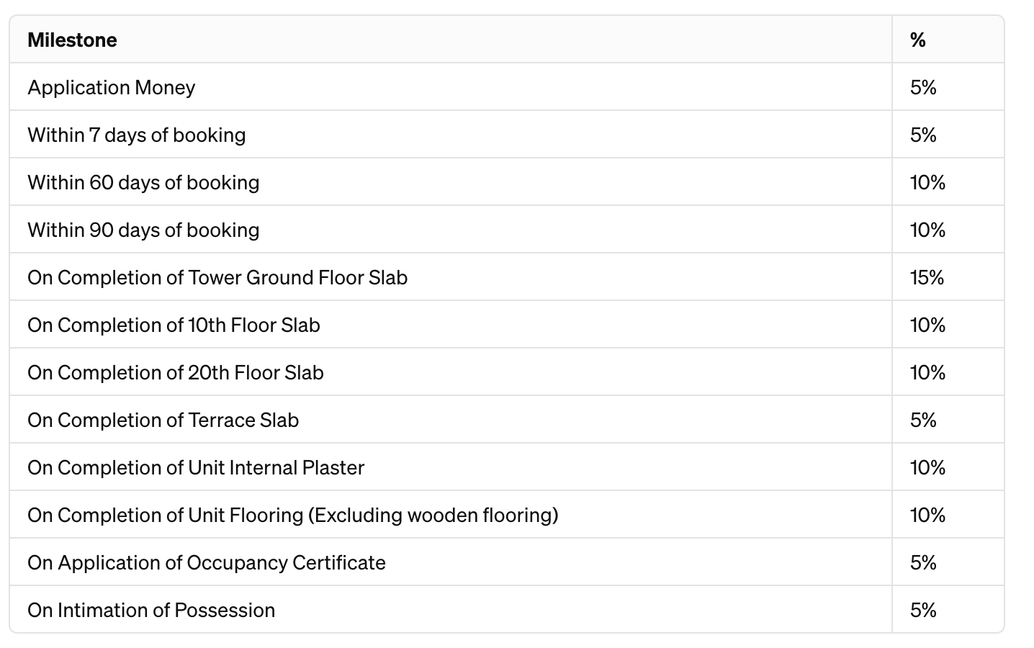Click the 15% value for Tower Ground Floor Slab
The height and width of the screenshot is (648, 1034).
point(927,278)
